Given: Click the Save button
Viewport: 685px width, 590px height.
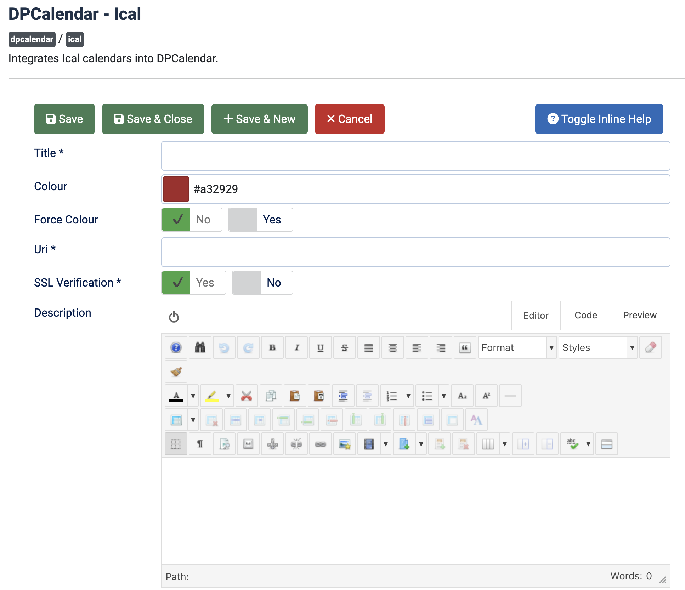Looking at the screenshot, I should (64, 119).
